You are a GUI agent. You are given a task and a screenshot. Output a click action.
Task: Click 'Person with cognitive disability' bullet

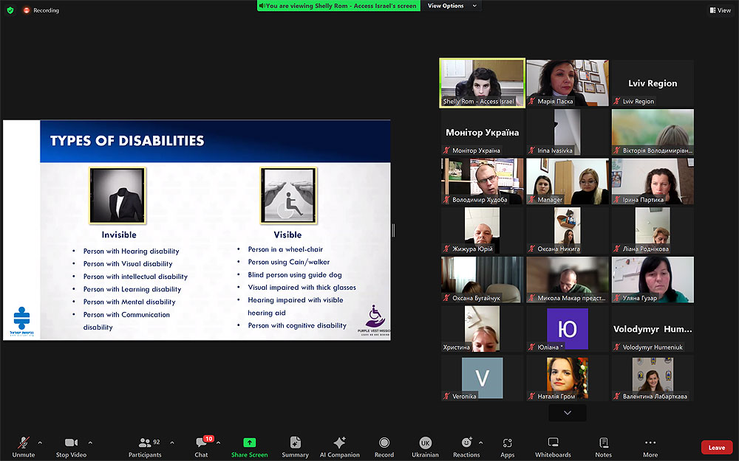tap(297, 325)
